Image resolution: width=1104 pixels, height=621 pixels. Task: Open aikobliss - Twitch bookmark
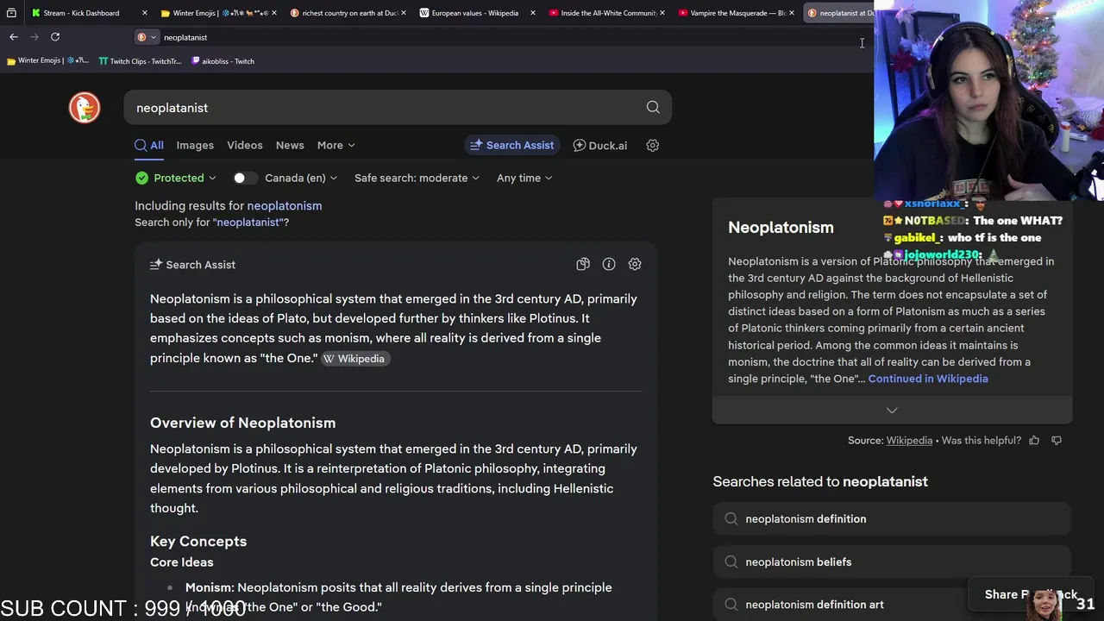(223, 61)
